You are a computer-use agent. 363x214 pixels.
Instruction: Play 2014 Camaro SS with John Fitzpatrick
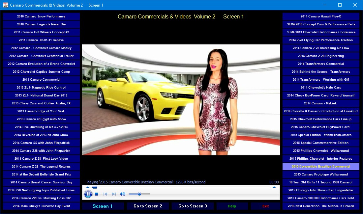[41, 143]
